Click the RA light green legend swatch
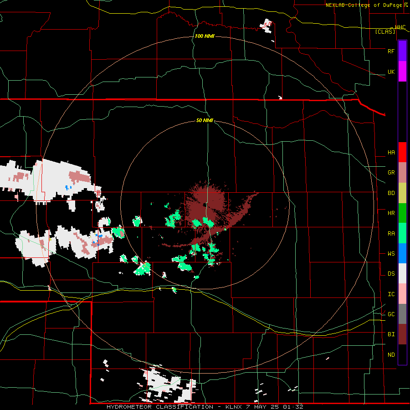Viewport: 410px width, 410px height. click(x=402, y=233)
